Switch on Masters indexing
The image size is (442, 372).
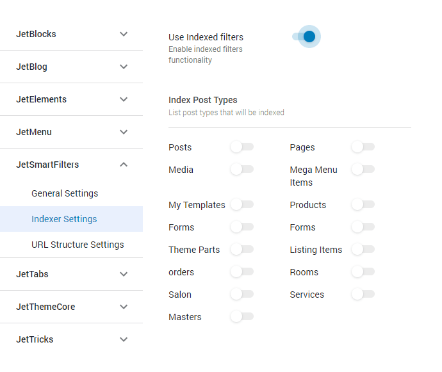(x=242, y=316)
